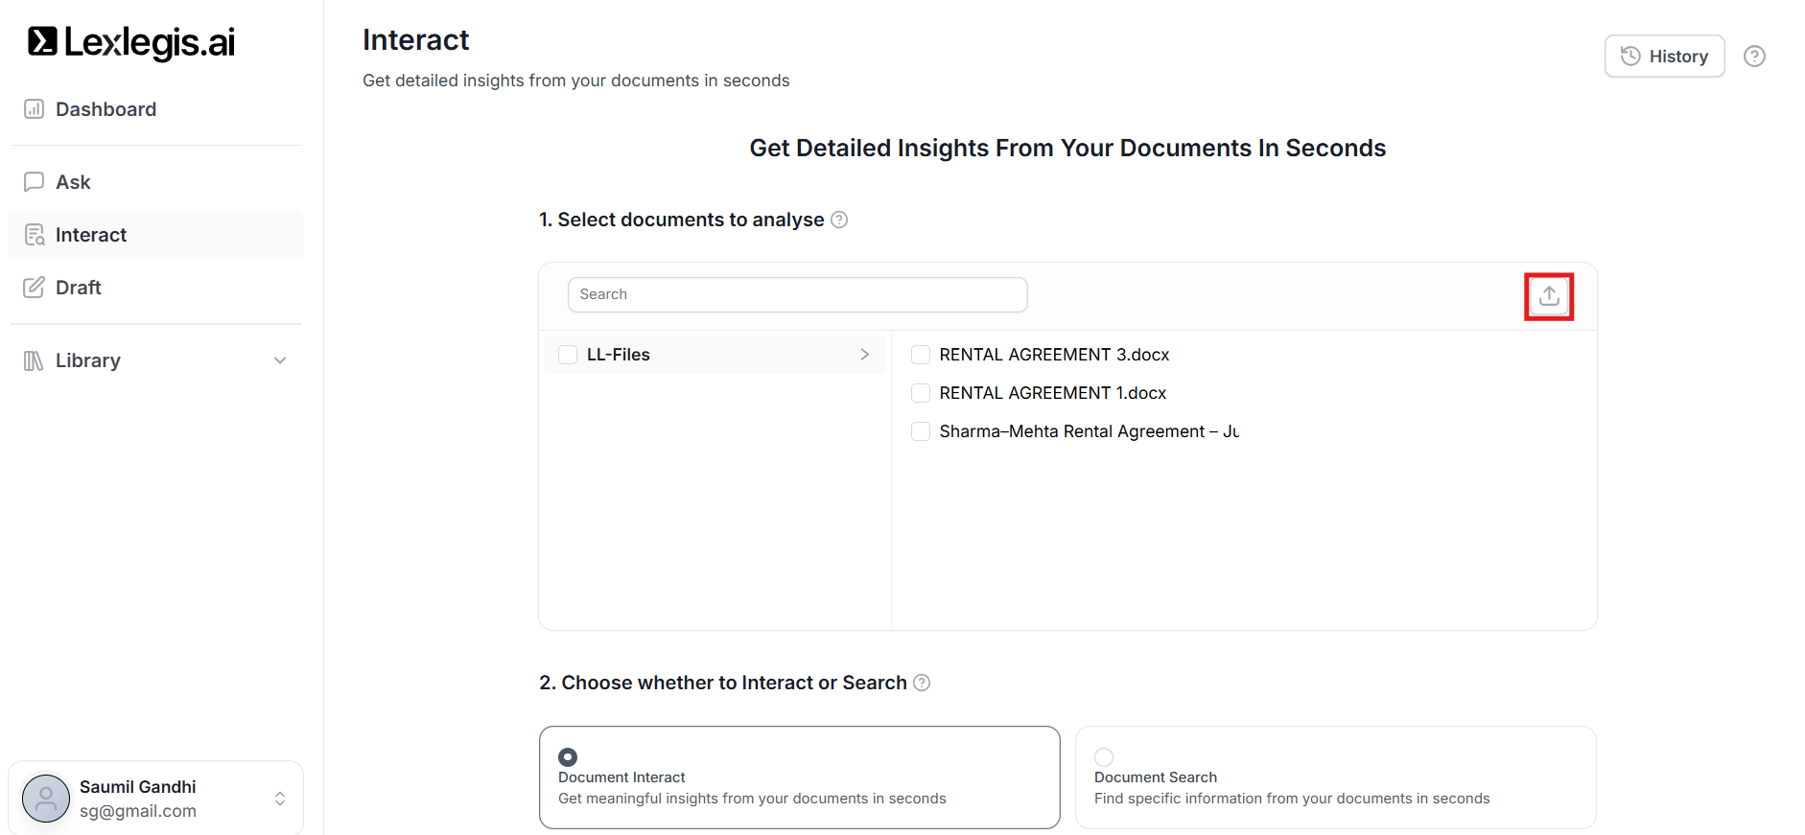Check the RENTAL AGREEMENT 3.docx checkbox
Viewport: 1805px width, 835px height.
[921, 355]
